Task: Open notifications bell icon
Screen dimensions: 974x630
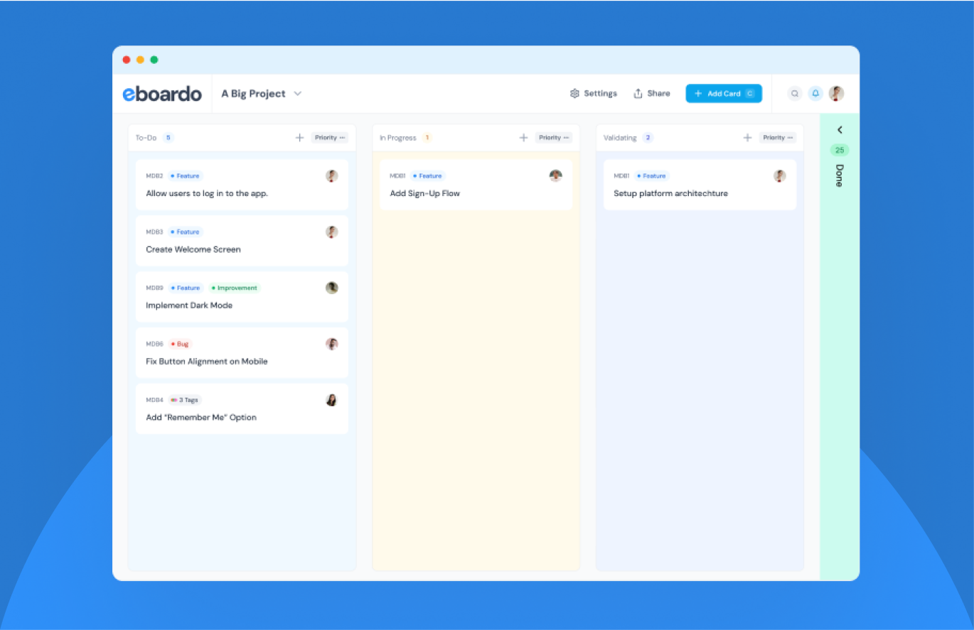Action: (x=815, y=94)
